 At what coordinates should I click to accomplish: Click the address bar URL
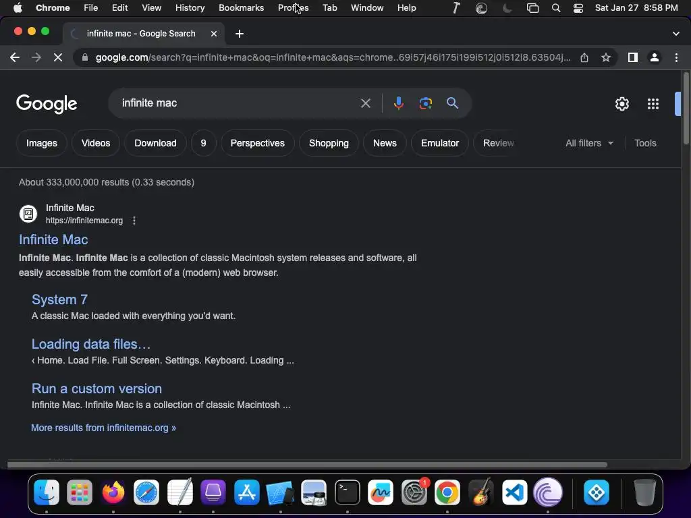pos(333,57)
